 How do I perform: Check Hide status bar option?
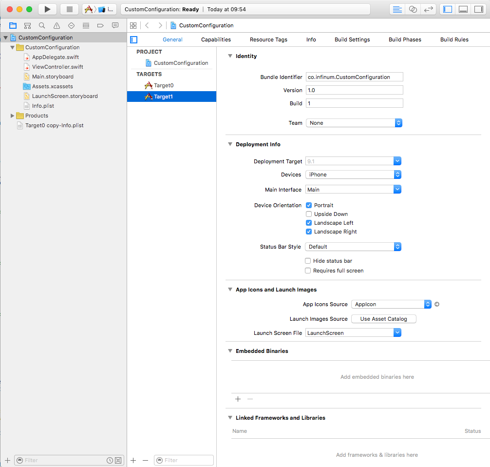308,261
